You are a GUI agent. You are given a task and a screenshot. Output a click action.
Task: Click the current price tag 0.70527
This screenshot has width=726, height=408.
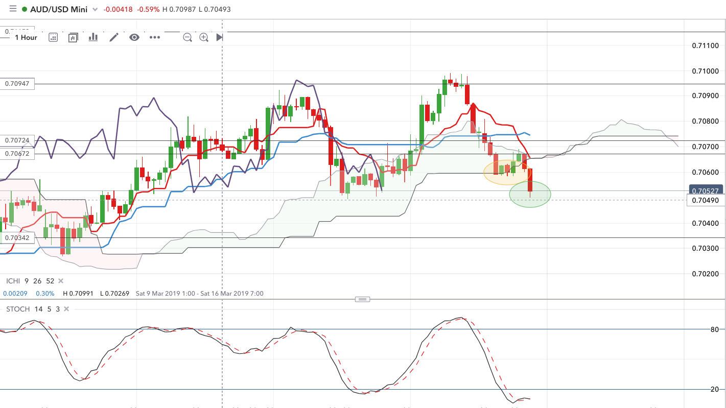click(706, 190)
